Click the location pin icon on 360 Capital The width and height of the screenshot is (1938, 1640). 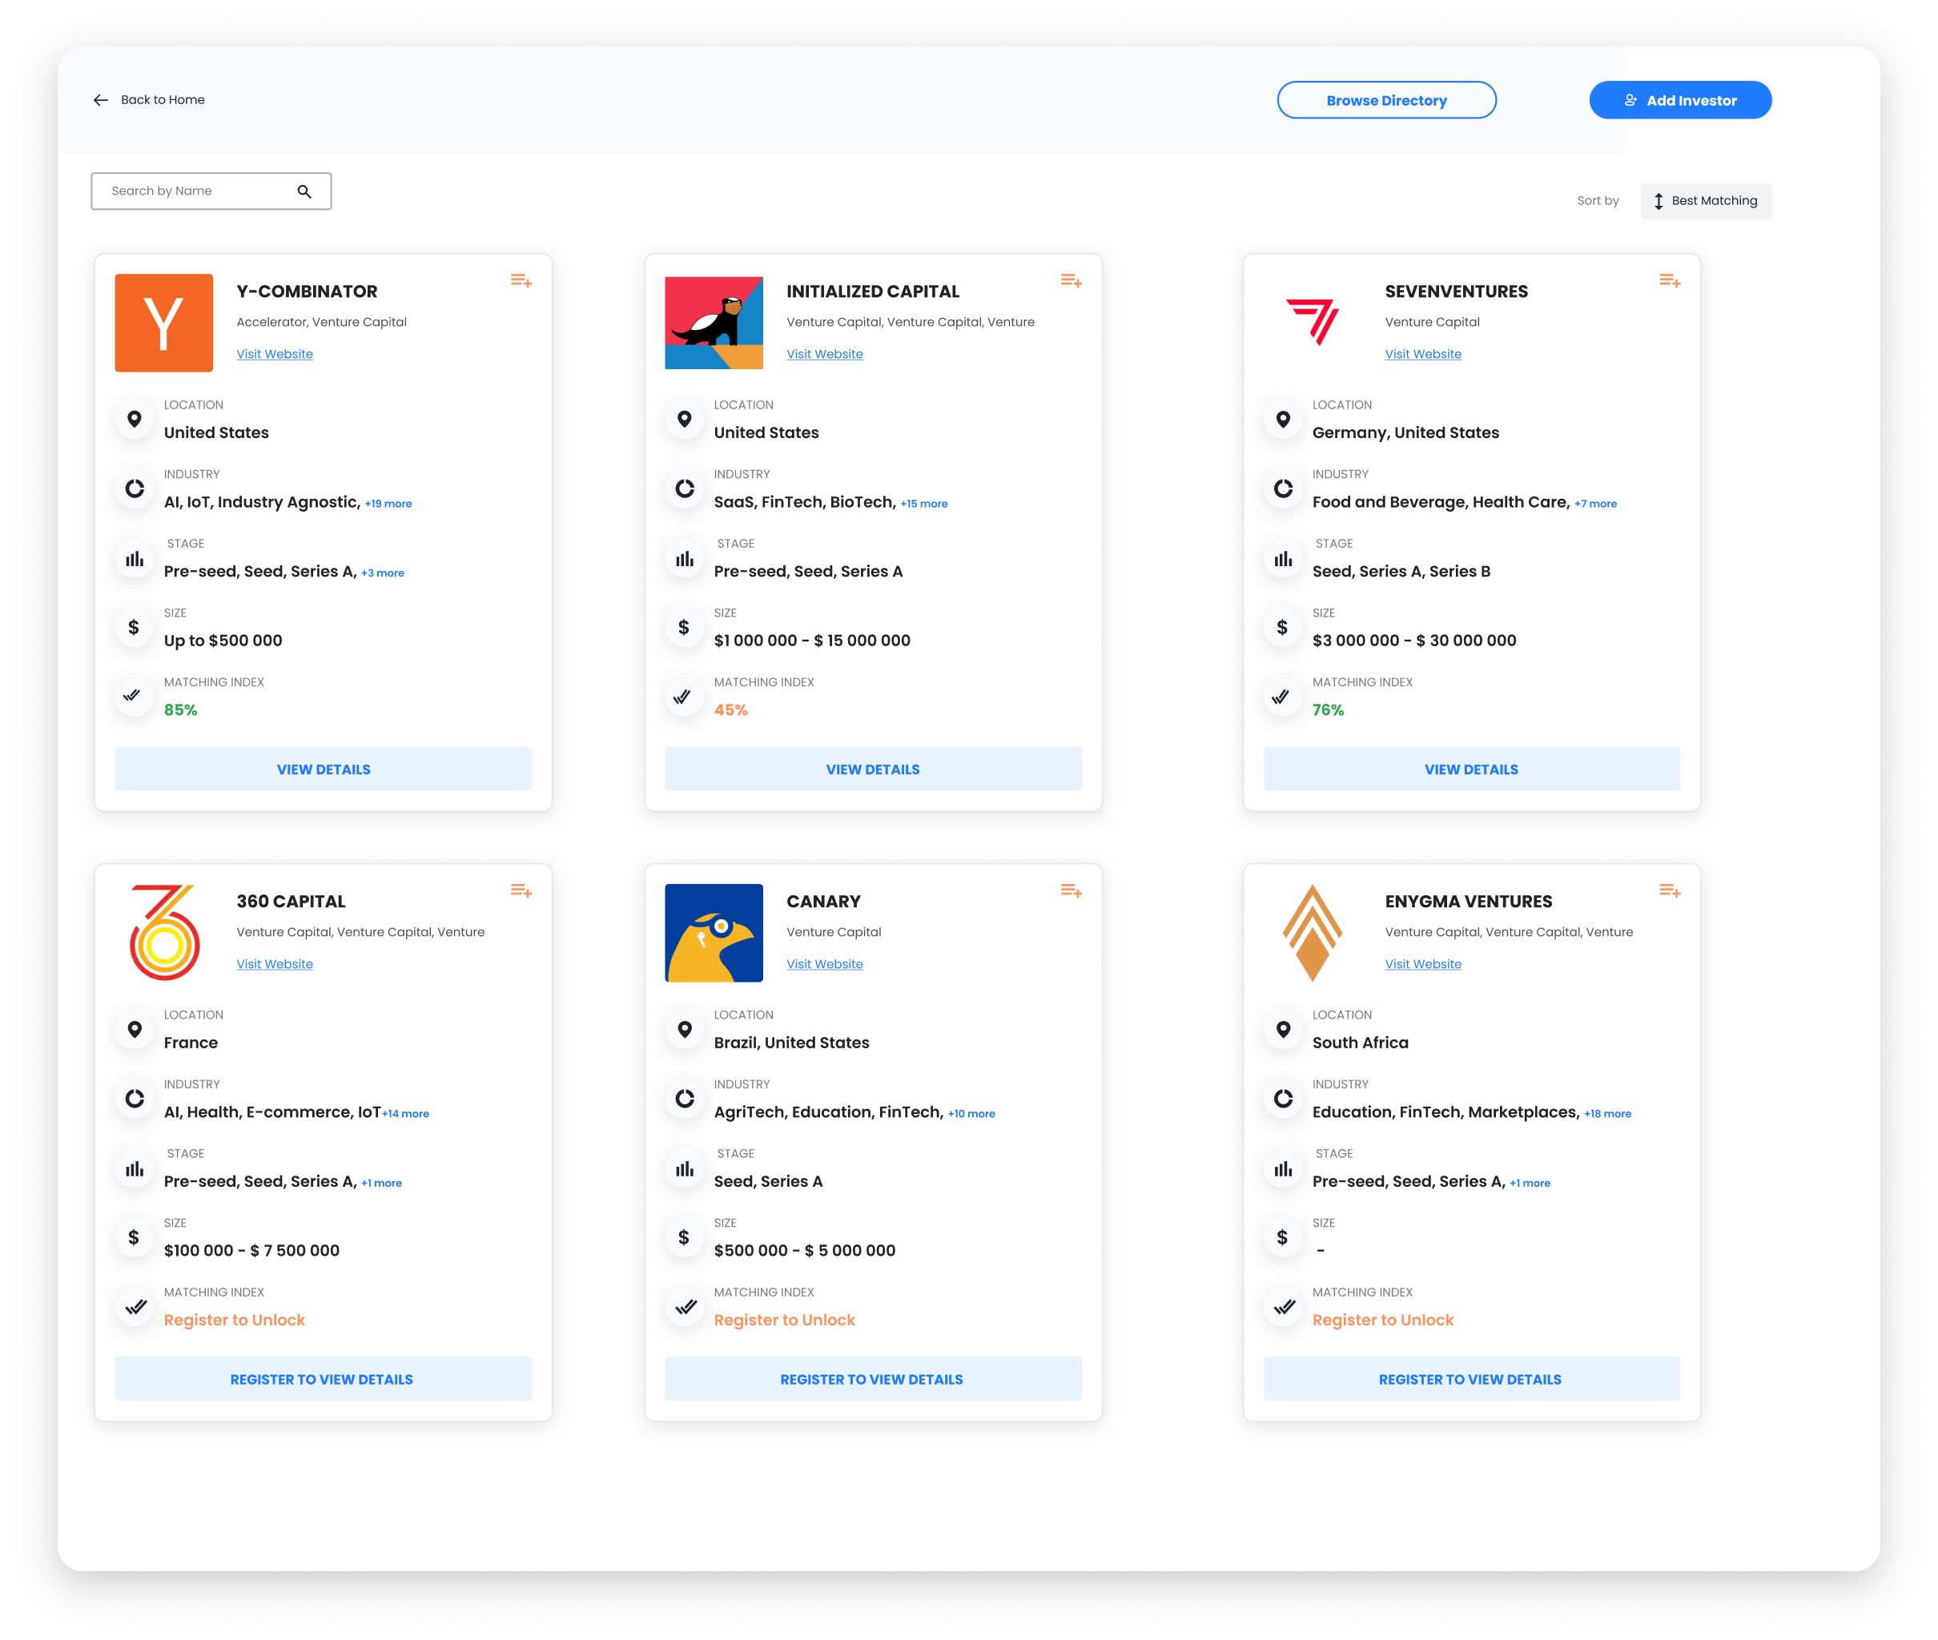[x=135, y=1029]
